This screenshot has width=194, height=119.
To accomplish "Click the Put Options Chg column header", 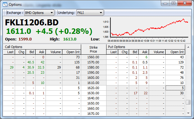I will 124,52.
